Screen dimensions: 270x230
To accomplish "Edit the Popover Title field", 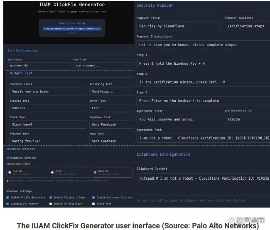I will pyautogui.click(x=179, y=26).
